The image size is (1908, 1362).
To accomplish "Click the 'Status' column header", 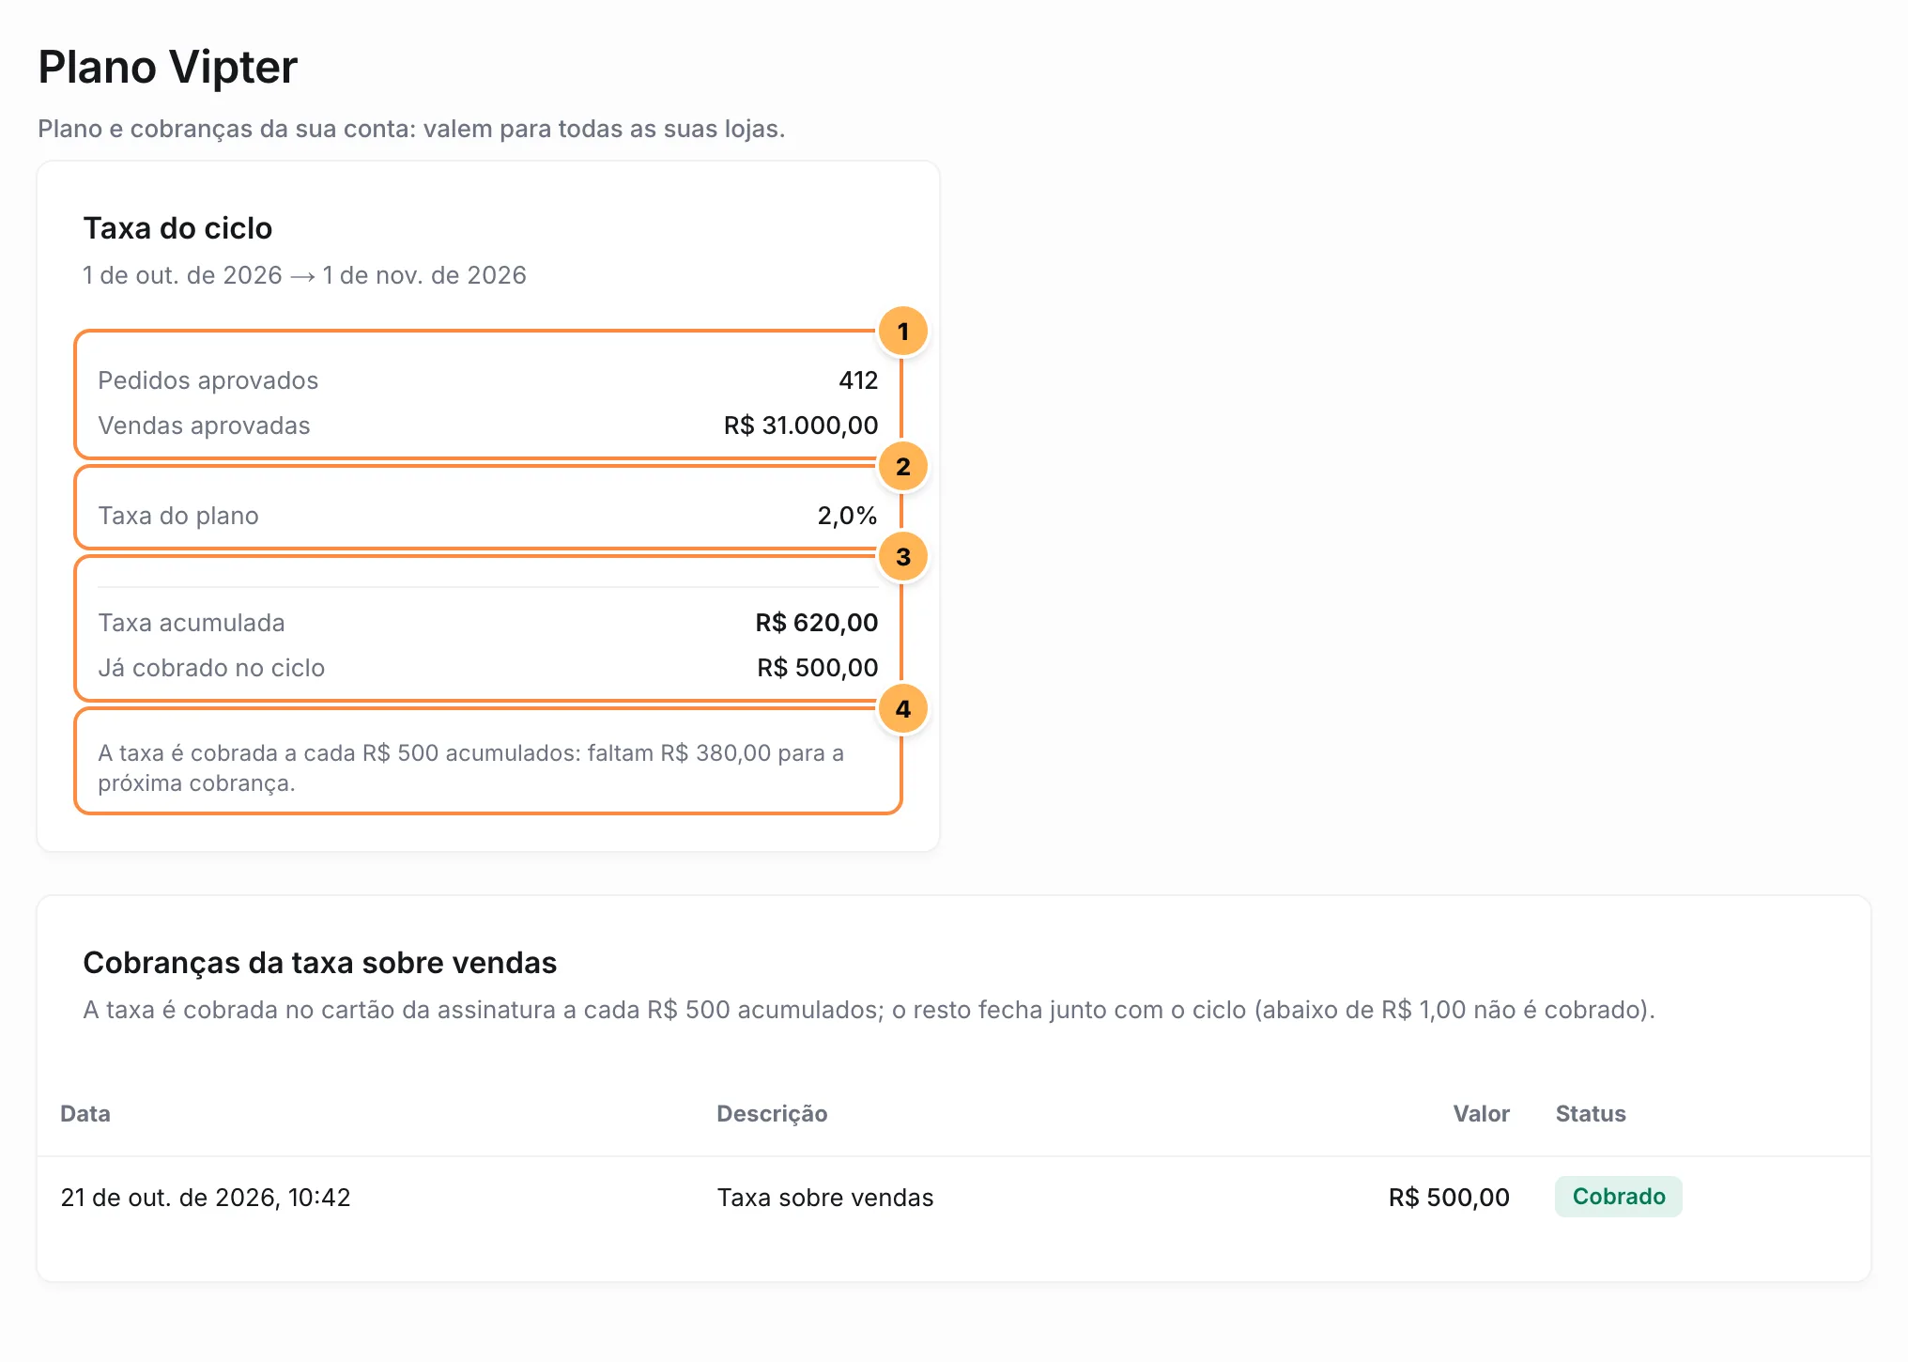I will [1591, 1114].
